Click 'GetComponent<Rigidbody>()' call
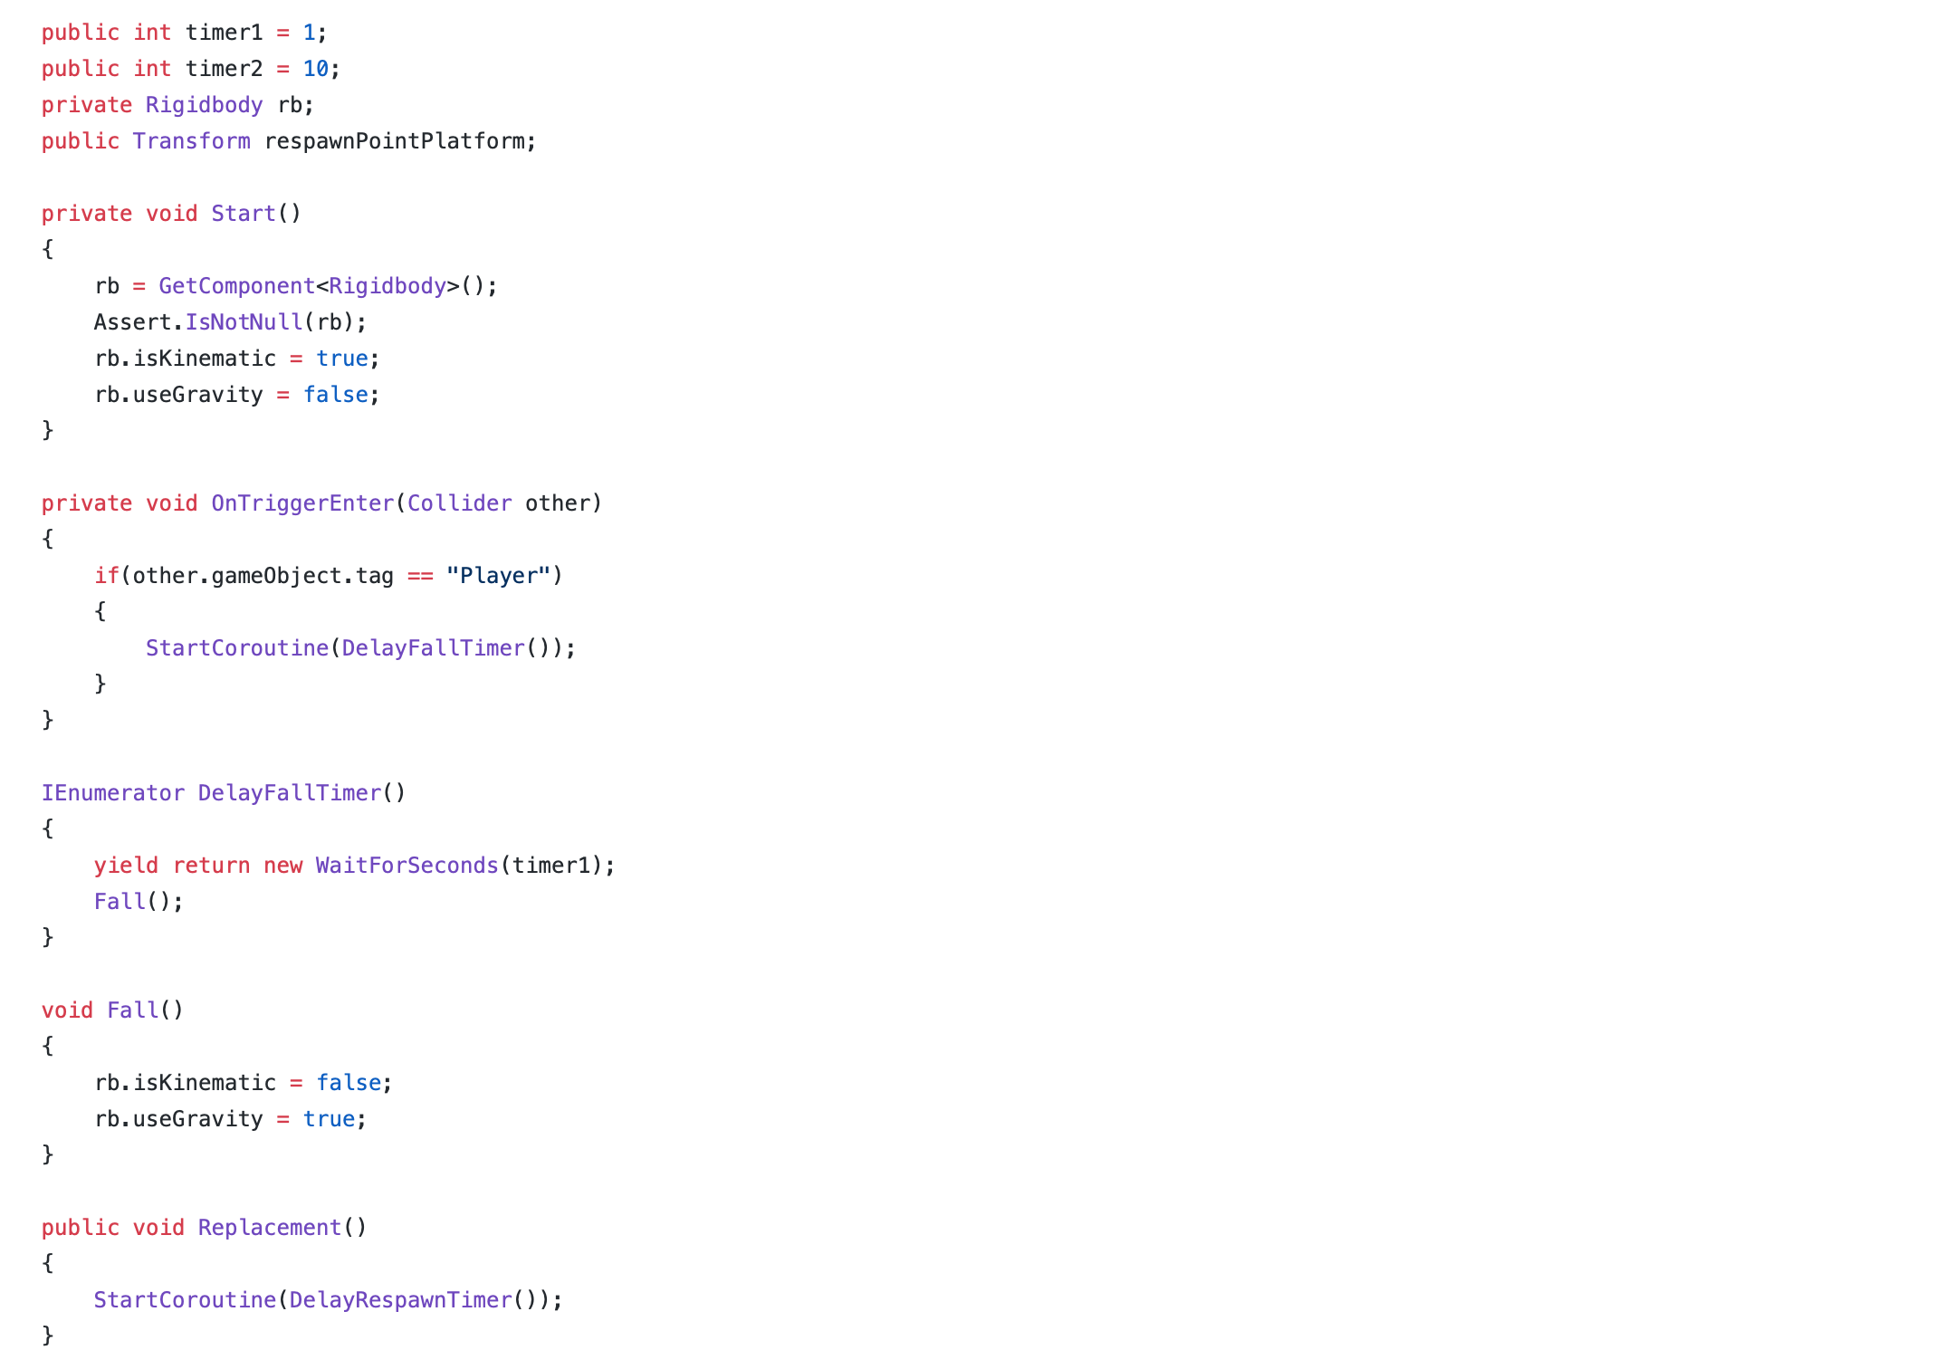This screenshot has height=1369, width=1952. (x=321, y=286)
